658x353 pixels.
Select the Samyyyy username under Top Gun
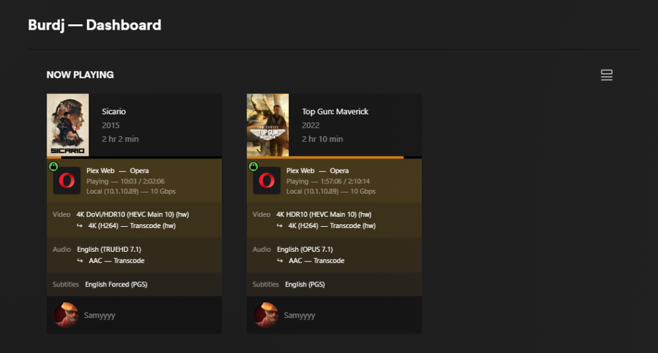[x=299, y=316]
